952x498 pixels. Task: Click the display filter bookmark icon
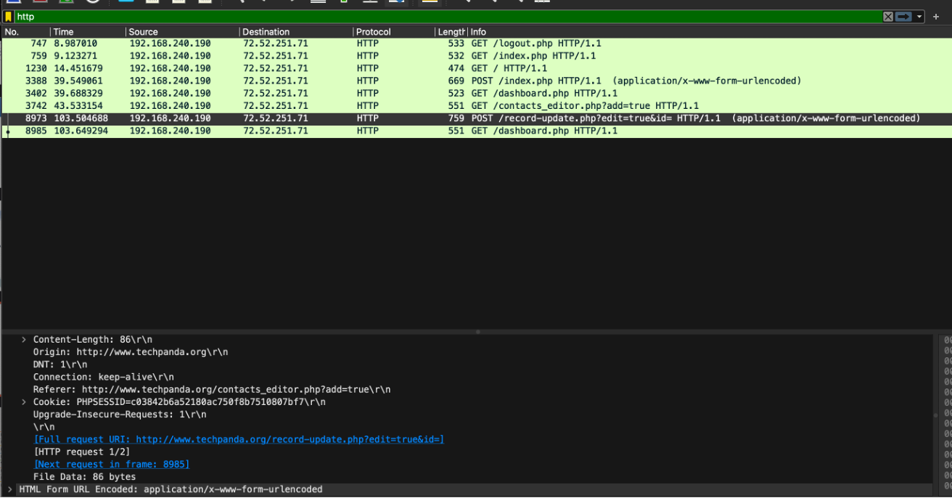[9, 17]
